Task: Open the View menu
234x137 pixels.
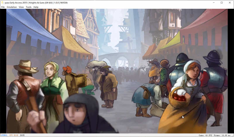Action: [x=21, y=7]
